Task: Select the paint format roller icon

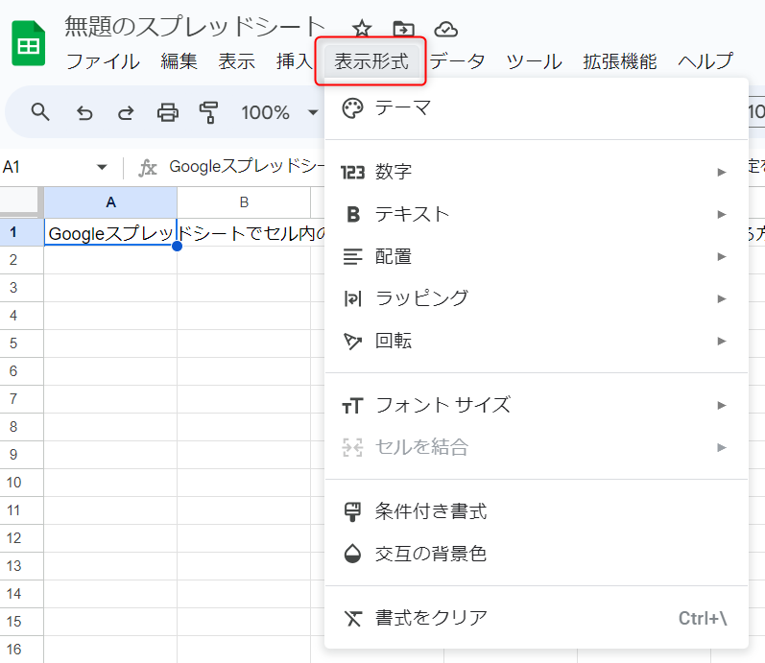Action: pyautogui.click(x=208, y=112)
